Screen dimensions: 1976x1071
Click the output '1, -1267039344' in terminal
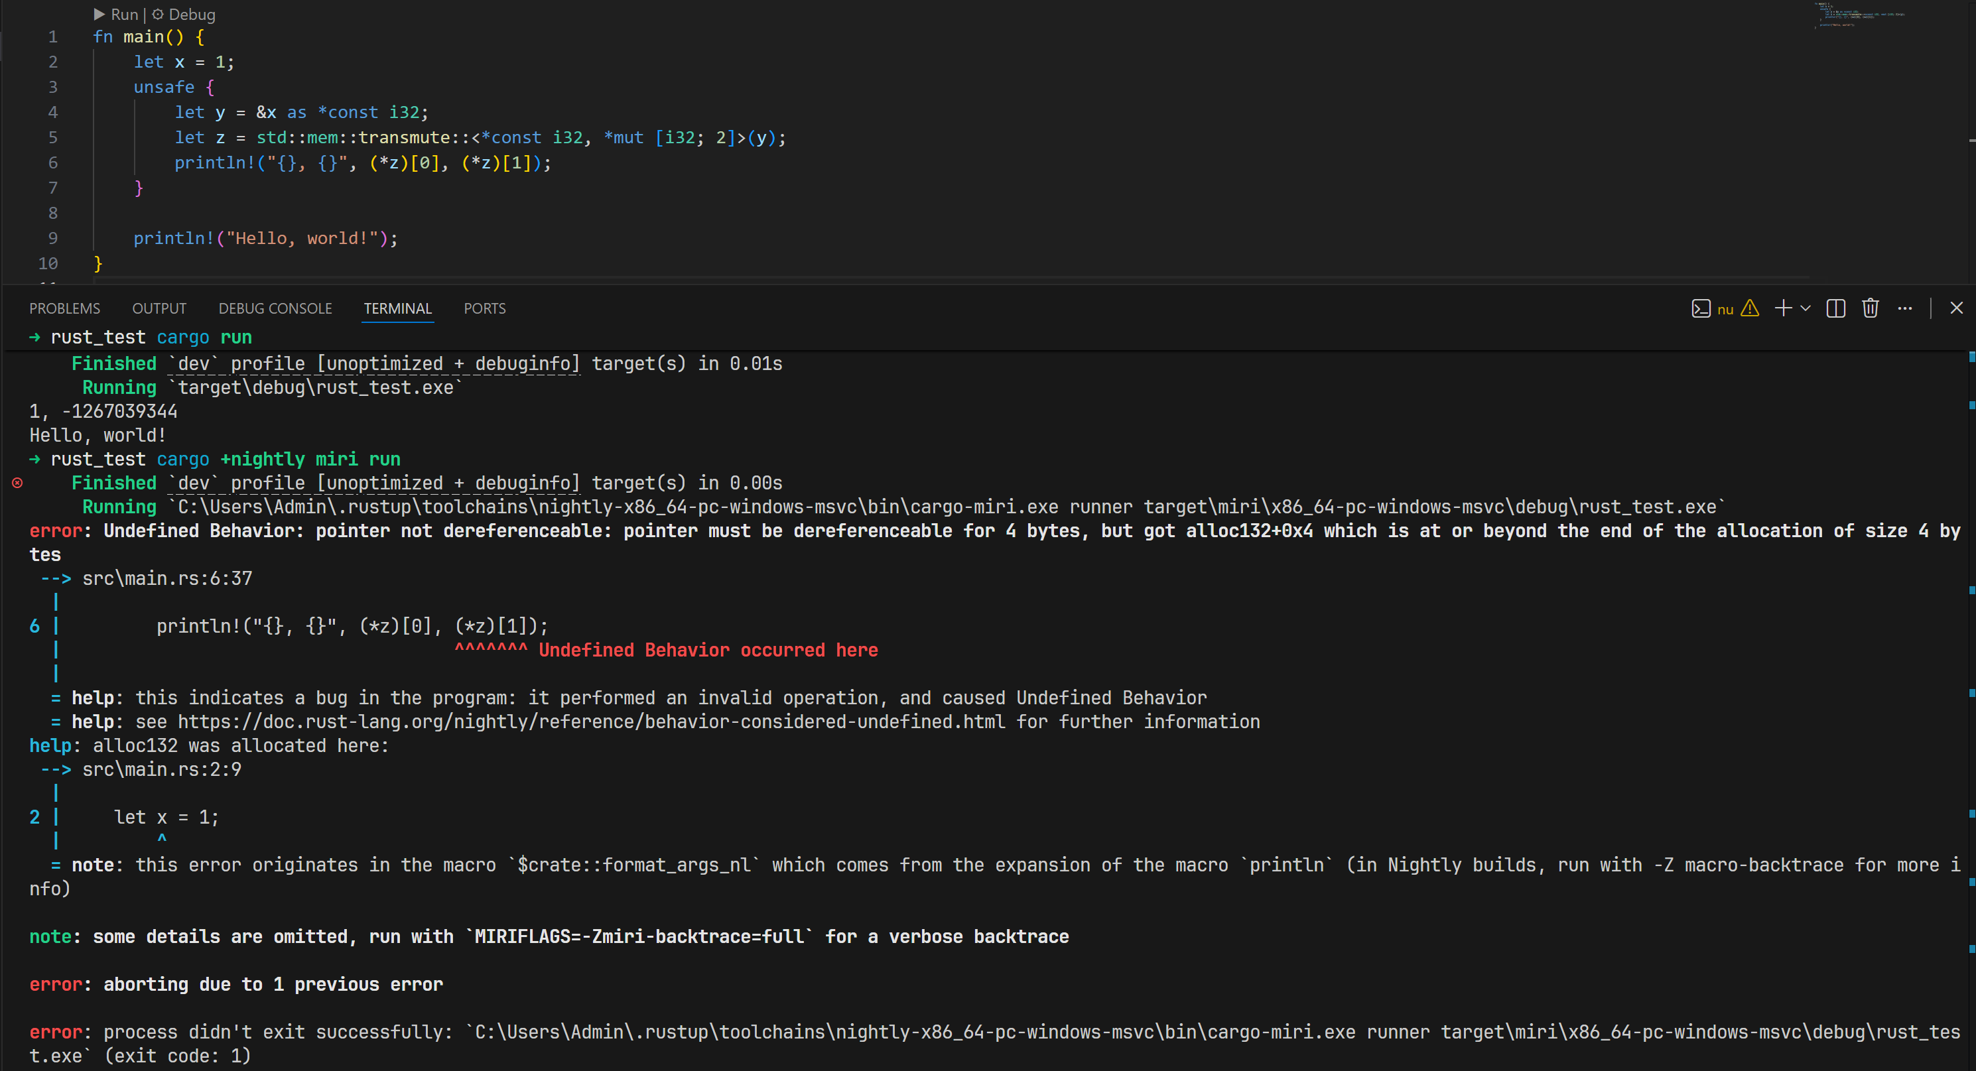coord(103,411)
